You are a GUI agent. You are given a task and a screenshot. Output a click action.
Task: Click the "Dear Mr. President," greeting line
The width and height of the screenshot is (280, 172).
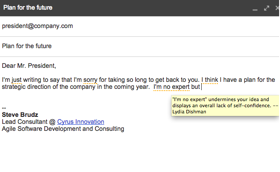(x=29, y=66)
